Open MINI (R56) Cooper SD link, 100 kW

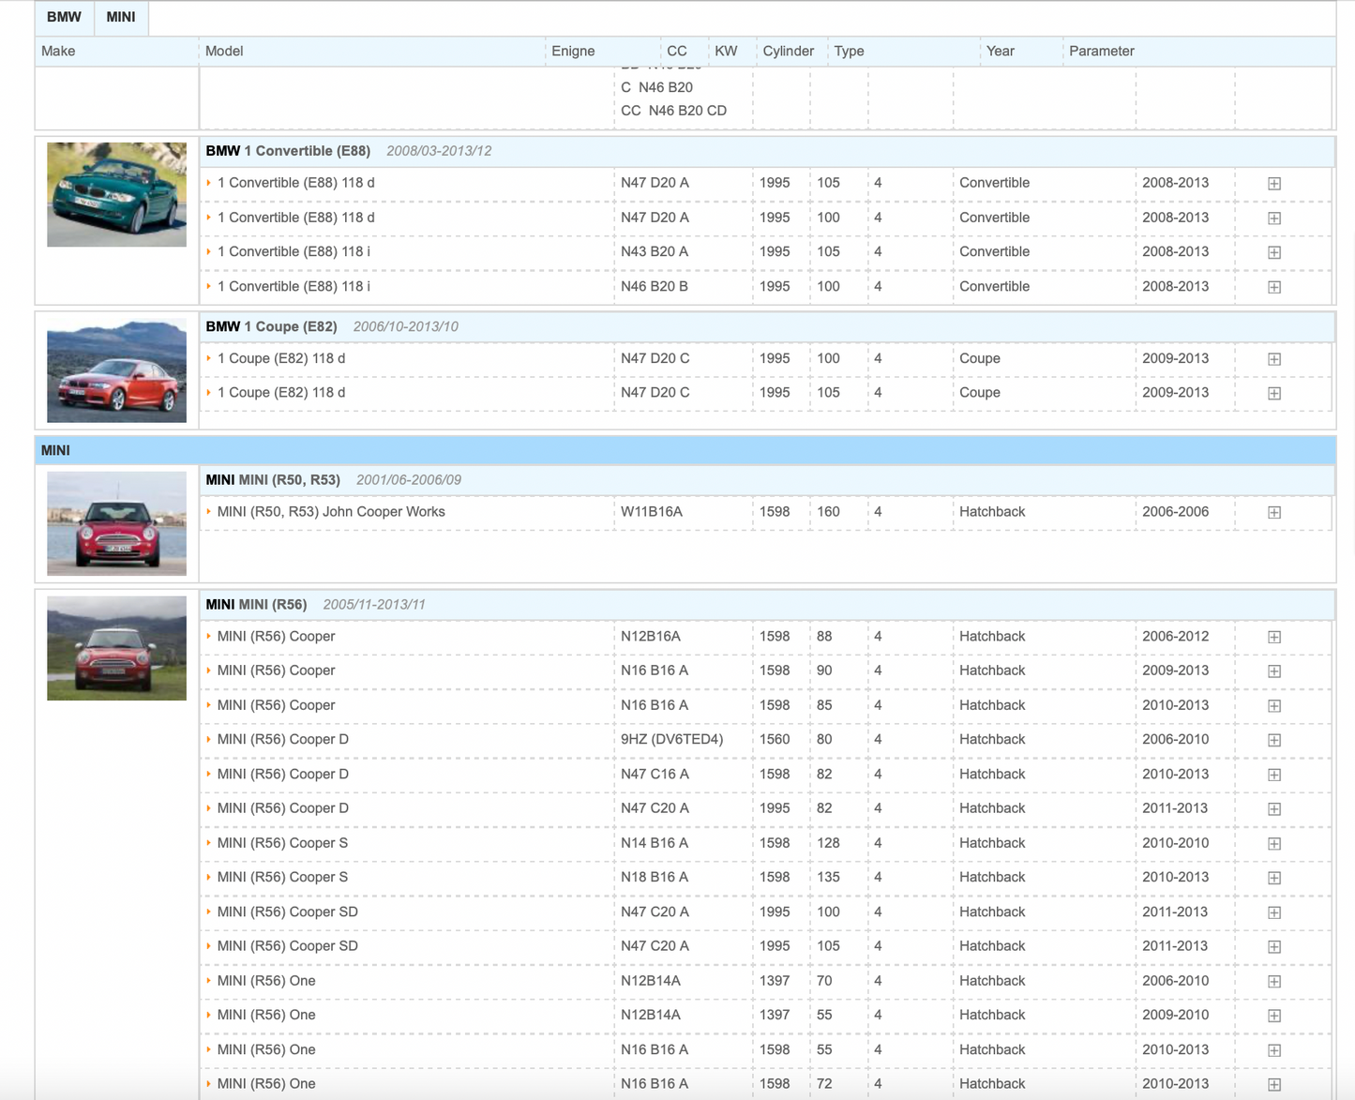click(287, 912)
